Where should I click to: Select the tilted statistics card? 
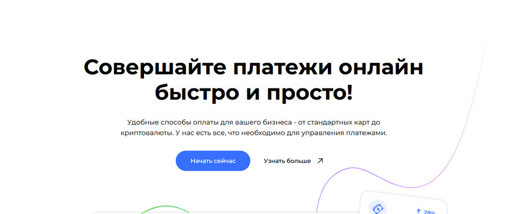tap(404, 203)
